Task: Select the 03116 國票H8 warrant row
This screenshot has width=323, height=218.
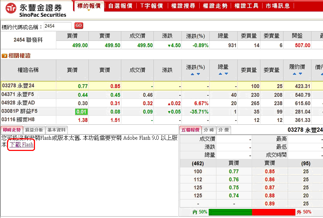Action: pos(162,120)
